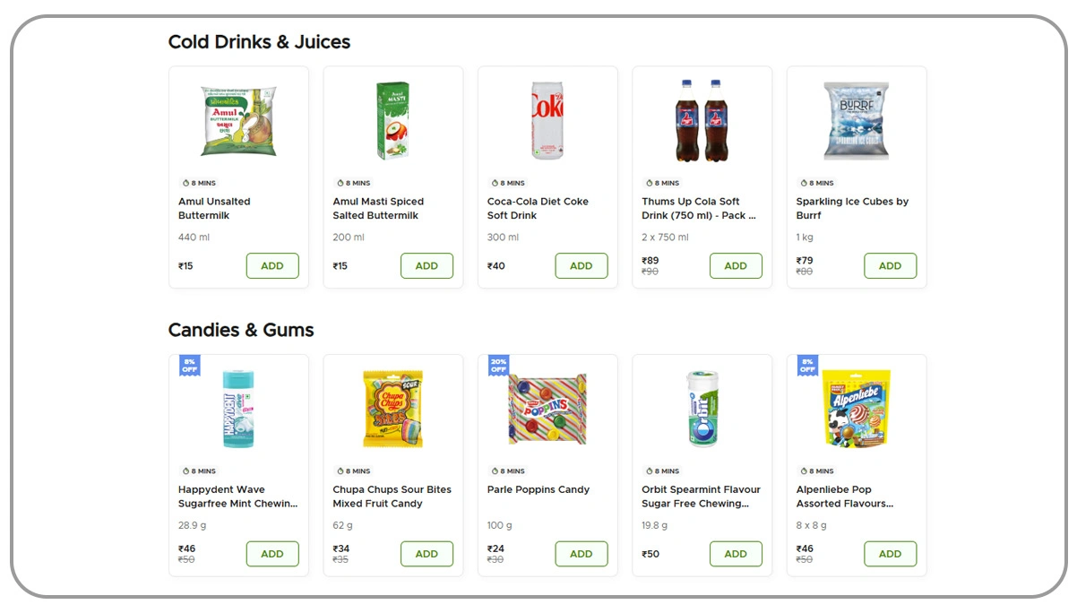Add Orbit Spearmint gum to cart
The image size is (1077, 613).
pyautogui.click(x=736, y=554)
